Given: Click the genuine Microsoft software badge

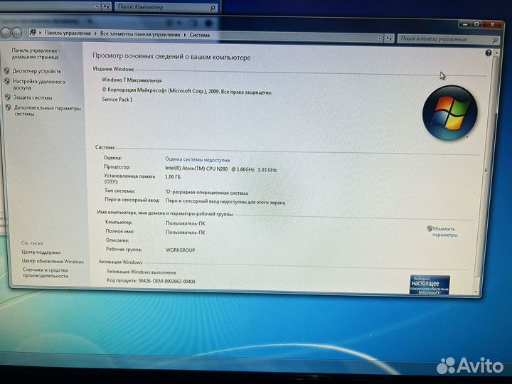Looking at the screenshot, I should [430, 285].
